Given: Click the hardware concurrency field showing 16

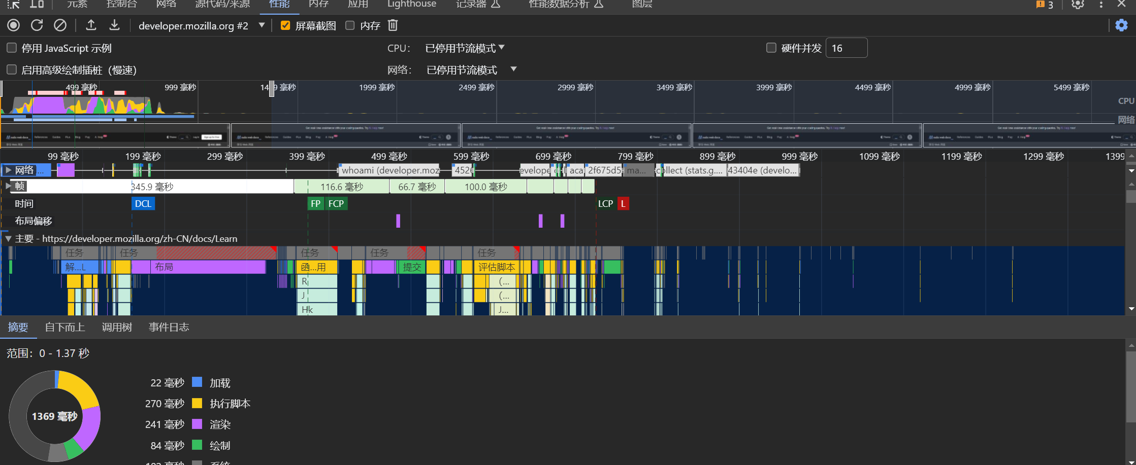Looking at the screenshot, I should (x=847, y=48).
